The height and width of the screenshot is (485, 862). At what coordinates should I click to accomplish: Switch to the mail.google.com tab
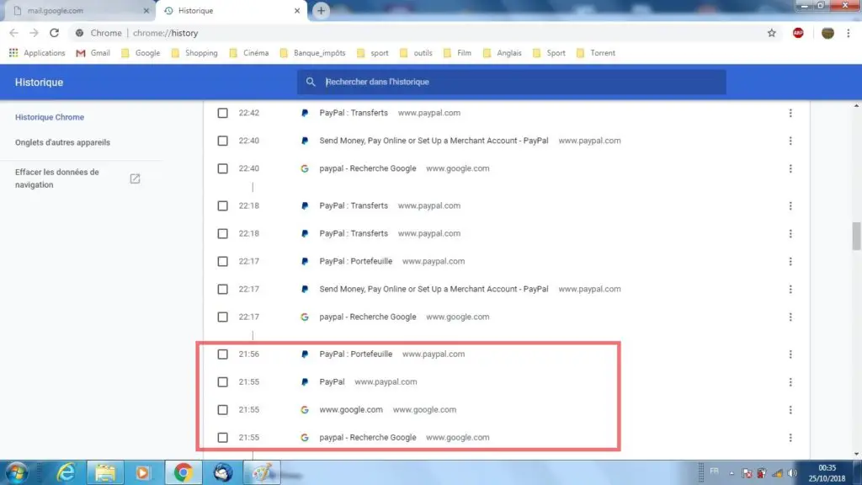click(x=78, y=10)
